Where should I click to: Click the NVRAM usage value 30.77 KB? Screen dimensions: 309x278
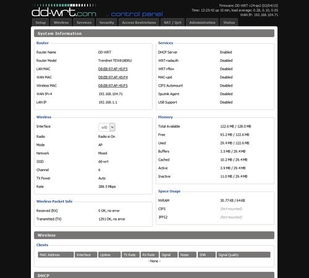232,201
